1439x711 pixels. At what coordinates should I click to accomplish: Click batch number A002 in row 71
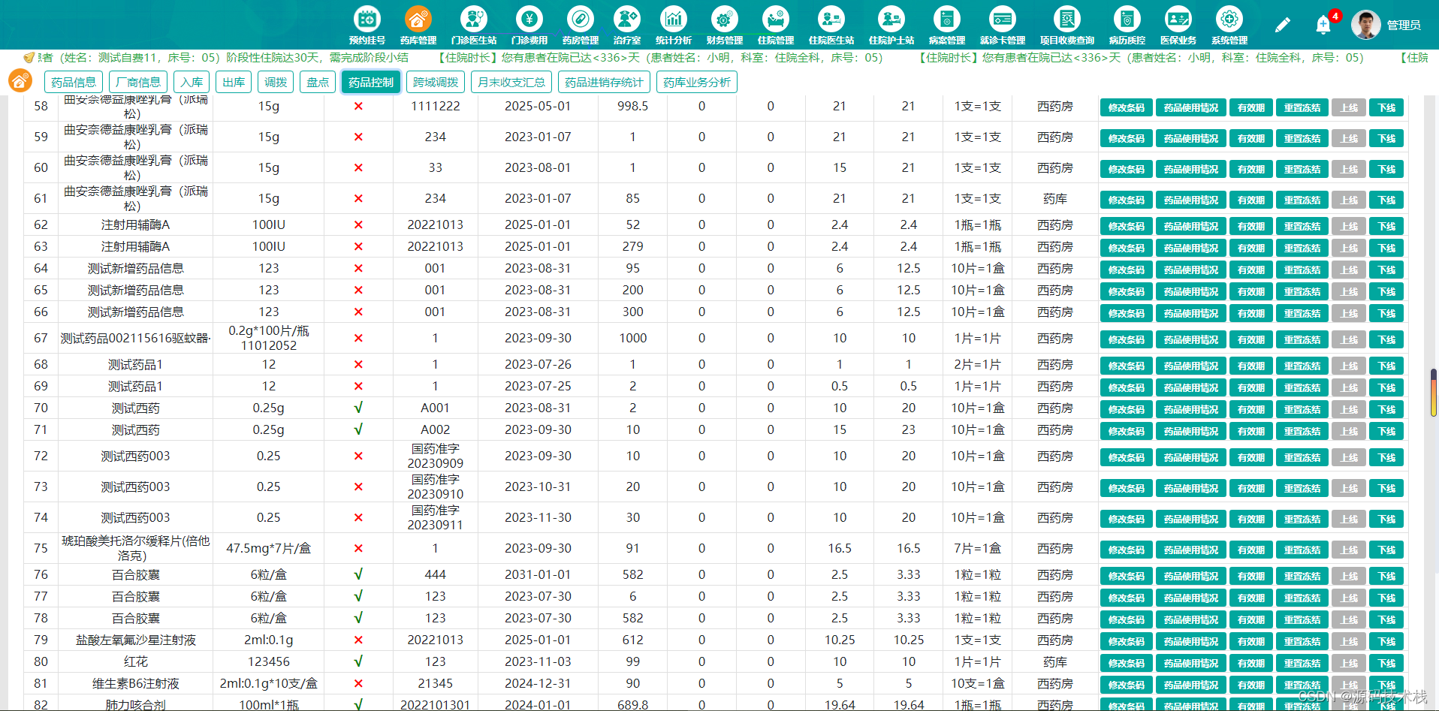click(436, 429)
